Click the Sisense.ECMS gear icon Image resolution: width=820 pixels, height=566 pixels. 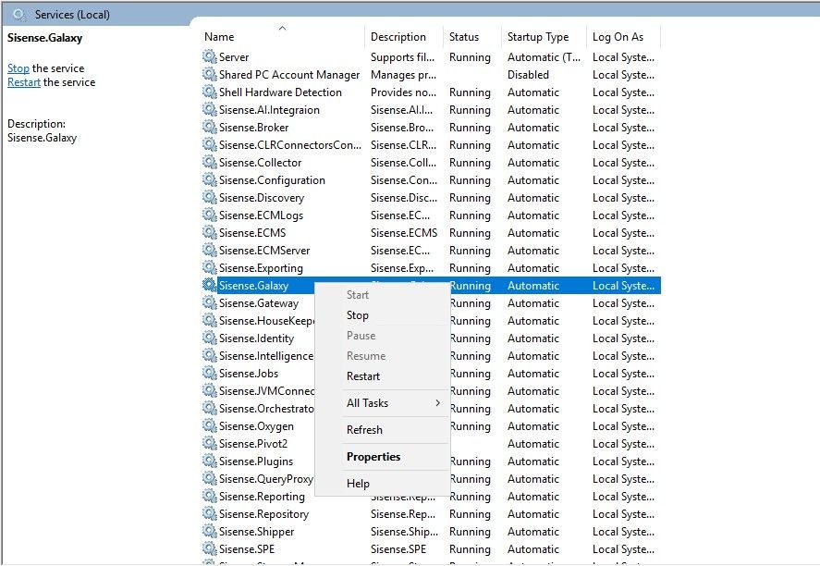click(210, 233)
